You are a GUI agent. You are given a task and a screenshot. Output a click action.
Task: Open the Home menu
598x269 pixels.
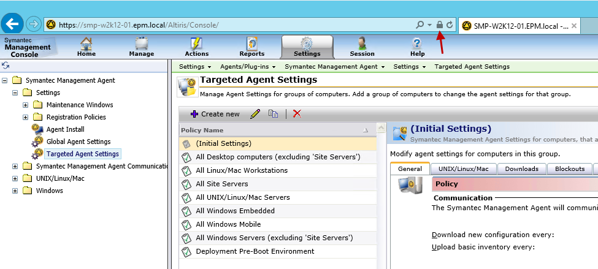tap(86, 47)
